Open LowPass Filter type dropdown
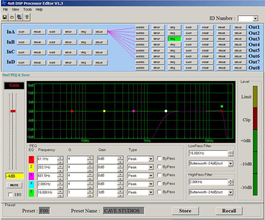Viewport: 265px width, 220px height. [230, 163]
